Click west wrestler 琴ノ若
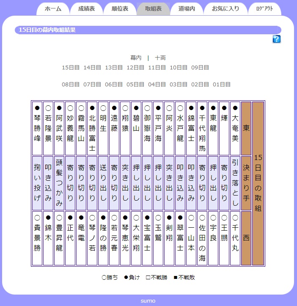 (x=92, y=238)
